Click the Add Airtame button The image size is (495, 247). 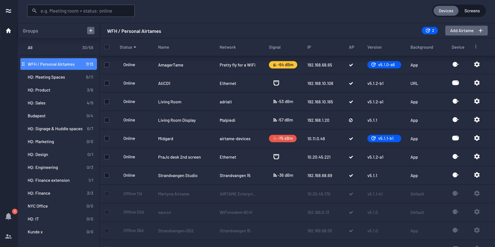[466, 30]
